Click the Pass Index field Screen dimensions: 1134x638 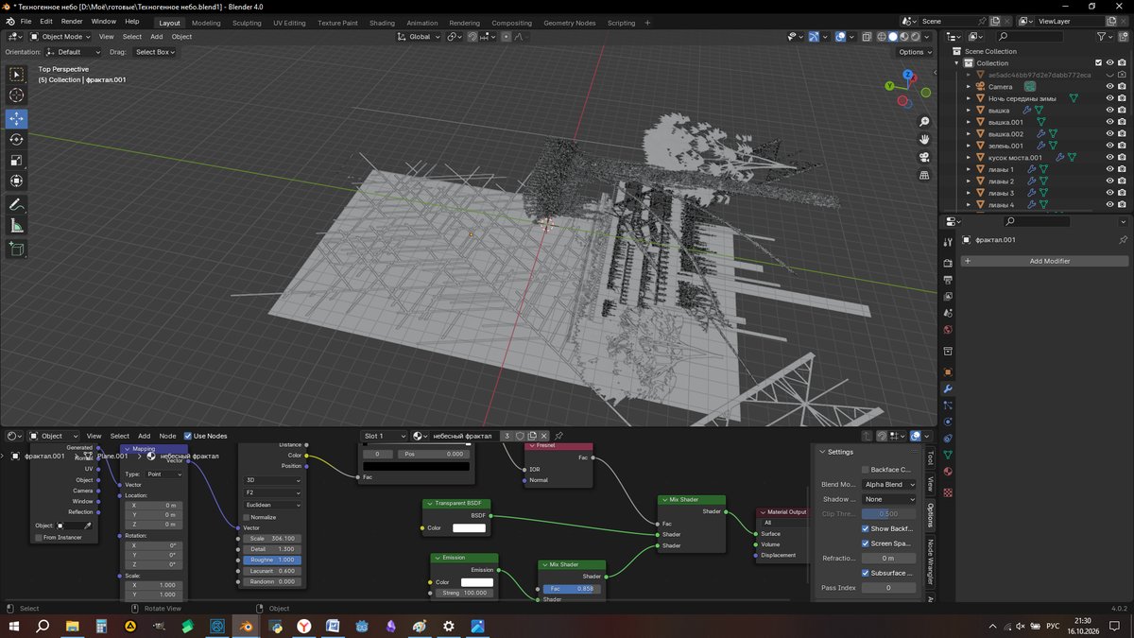pos(889,588)
